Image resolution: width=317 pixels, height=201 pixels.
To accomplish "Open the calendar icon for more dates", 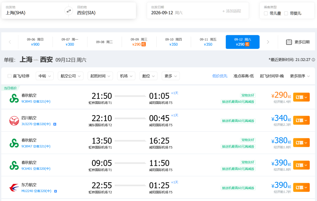I will click(289, 42).
